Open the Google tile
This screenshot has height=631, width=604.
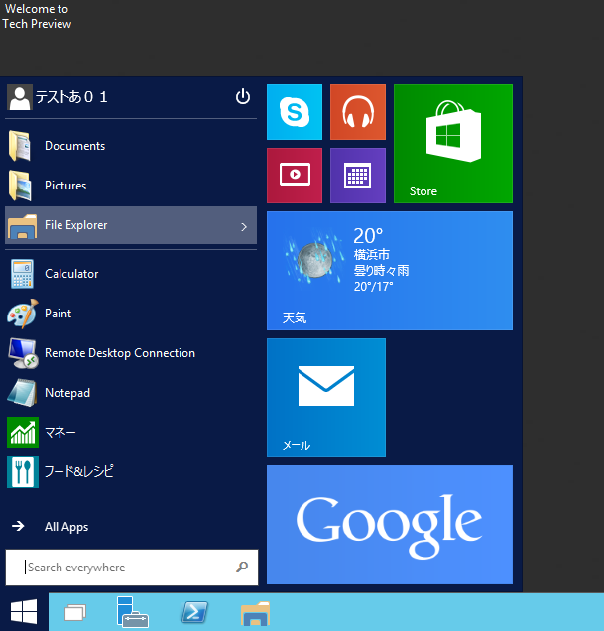390,525
